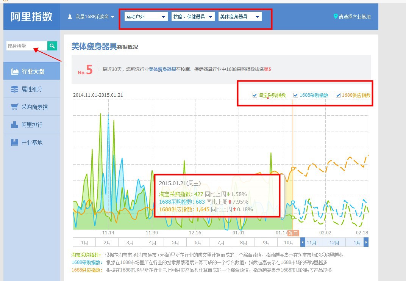Open the 运动户外 category dropdown
This screenshot has height=281, width=406.
tap(146, 17)
